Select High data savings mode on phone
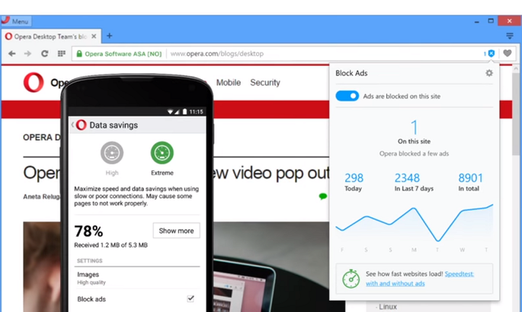This screenshot has height=312, width=522. [x=112, y=158]
